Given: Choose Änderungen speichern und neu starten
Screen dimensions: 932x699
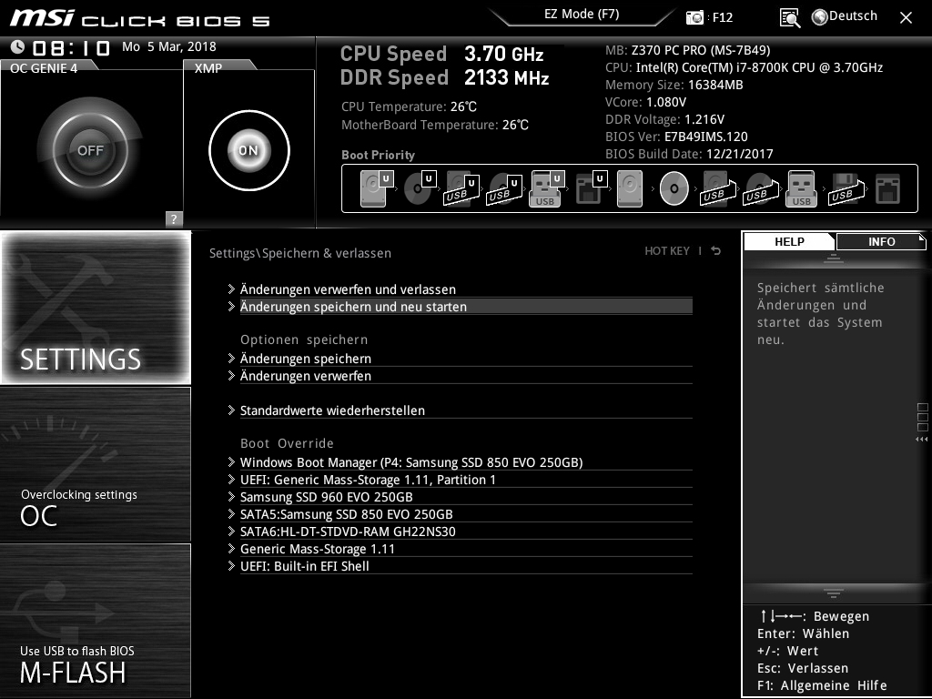Looking at the screenshot, I should pos(466,307).
